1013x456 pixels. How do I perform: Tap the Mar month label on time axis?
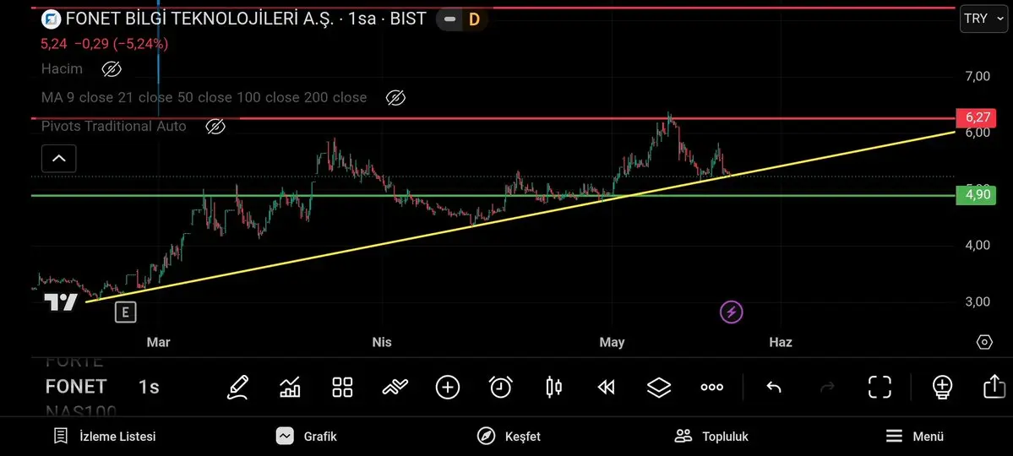[x=158, y=342]
